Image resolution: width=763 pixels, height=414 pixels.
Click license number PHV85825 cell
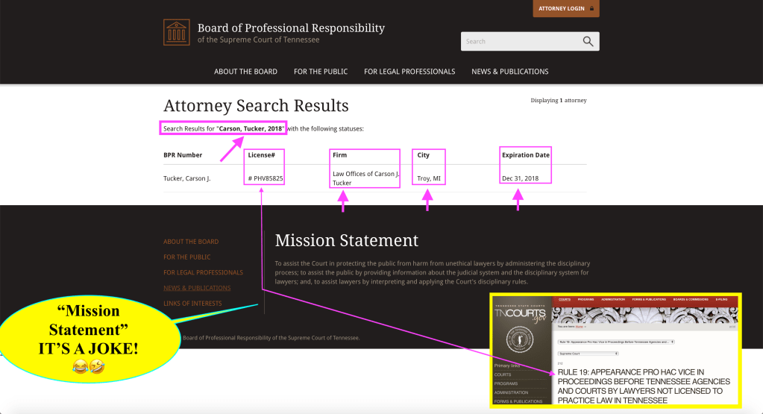(266, 178)
